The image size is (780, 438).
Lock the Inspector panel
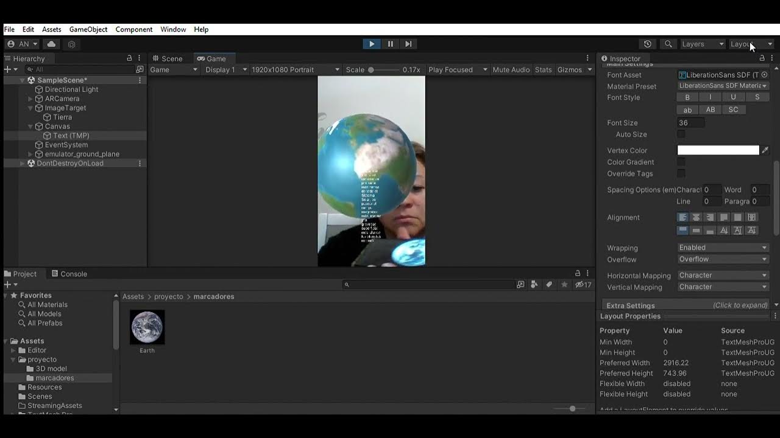(x=762, y=58)
